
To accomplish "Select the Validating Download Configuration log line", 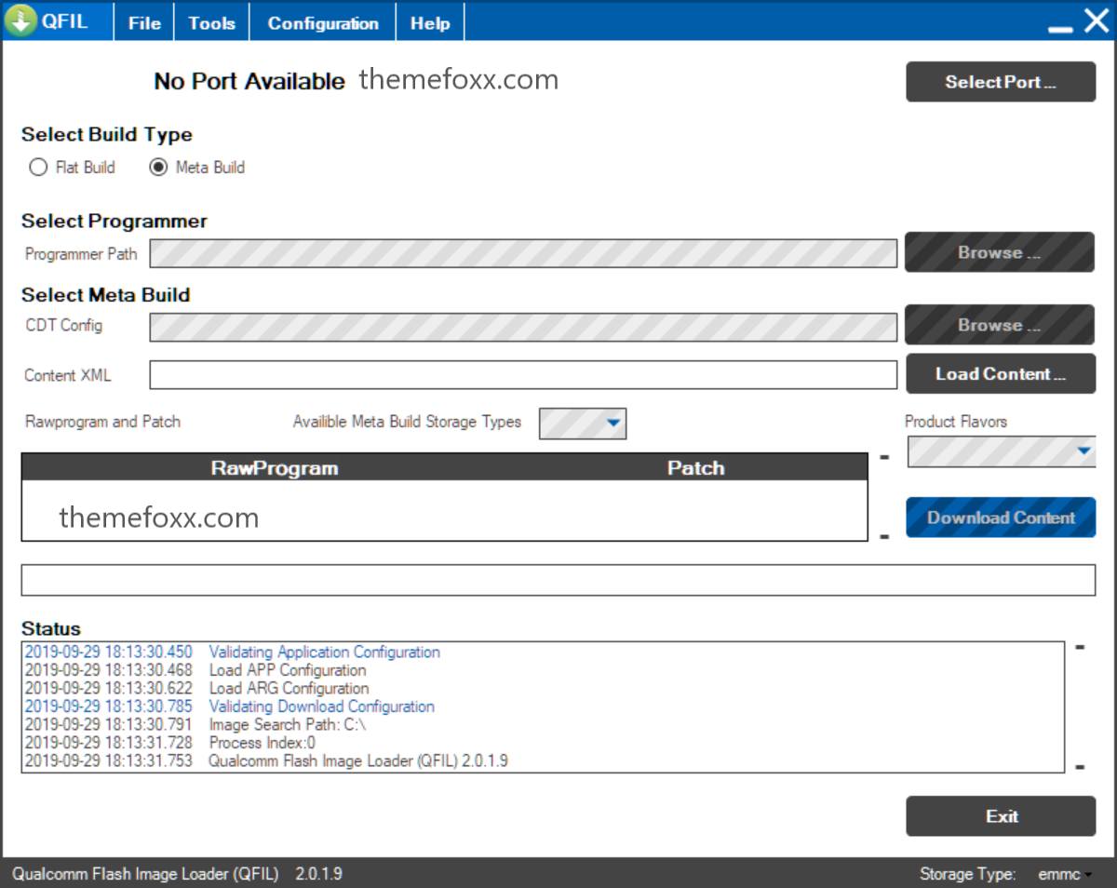I will pyautogui.click(x=230, y=706).
